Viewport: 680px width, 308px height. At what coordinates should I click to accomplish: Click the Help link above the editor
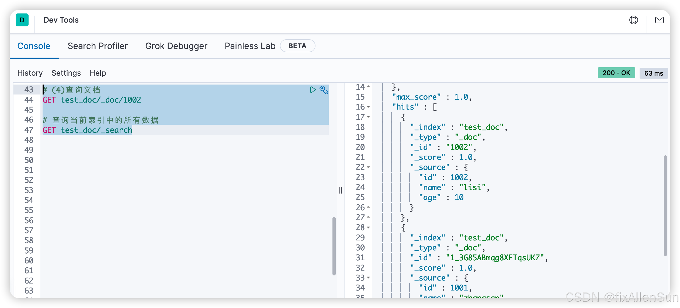(x=98, y=73)
